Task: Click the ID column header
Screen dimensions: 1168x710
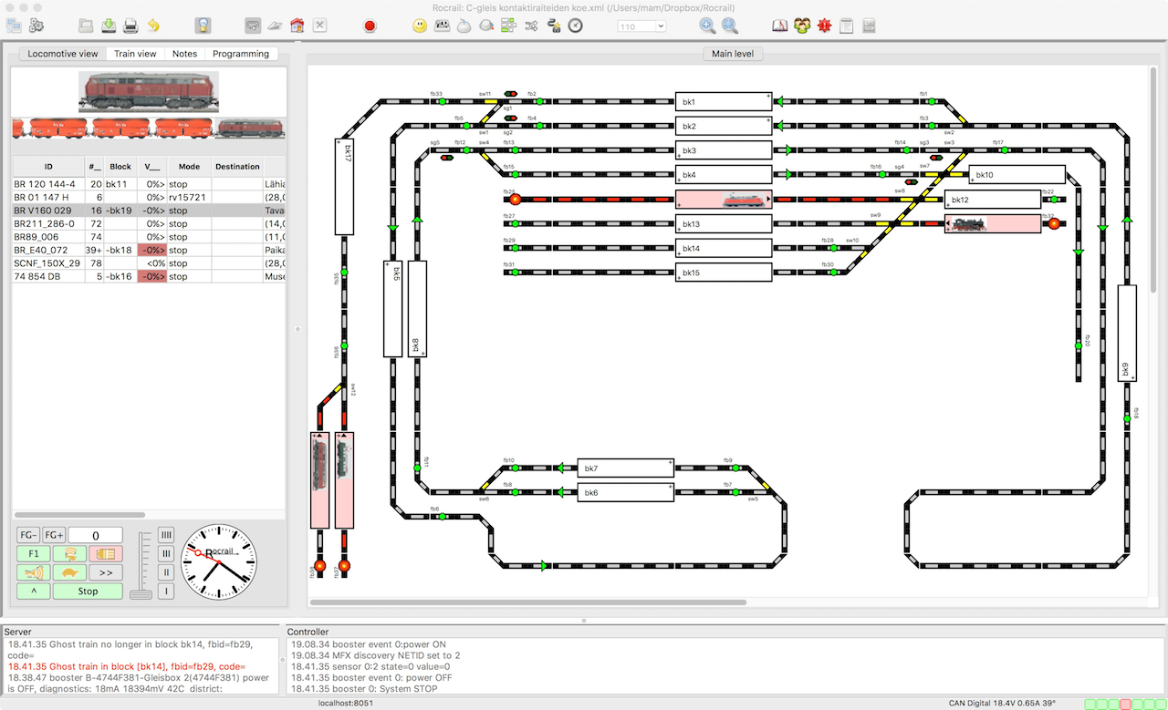Action: [x=48, y=167]
